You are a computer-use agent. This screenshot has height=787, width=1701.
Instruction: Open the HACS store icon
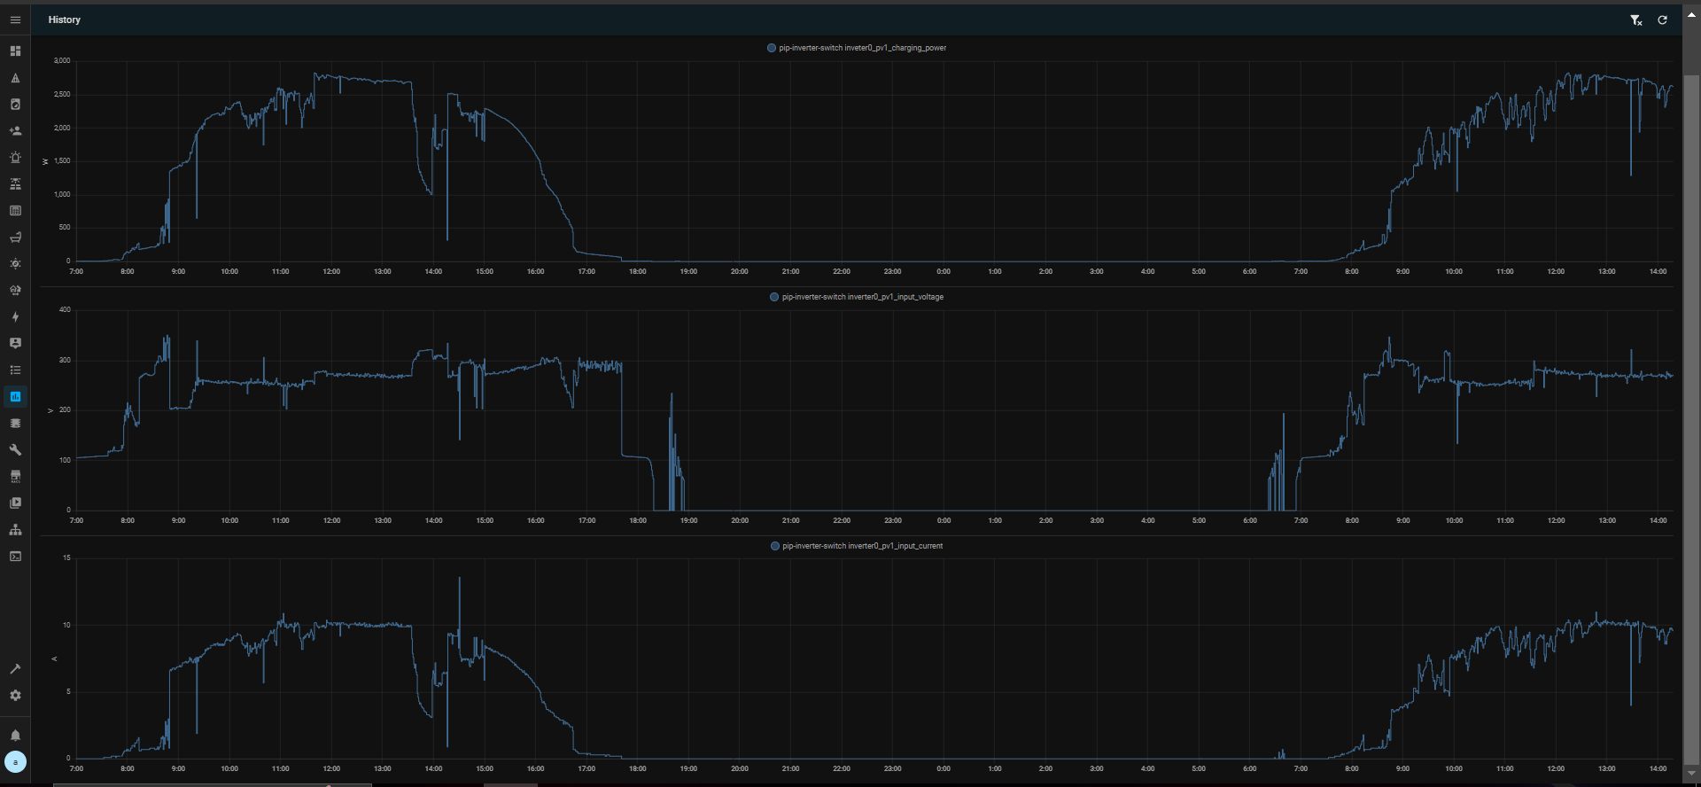pyautogui.click(x=15, y=477)
